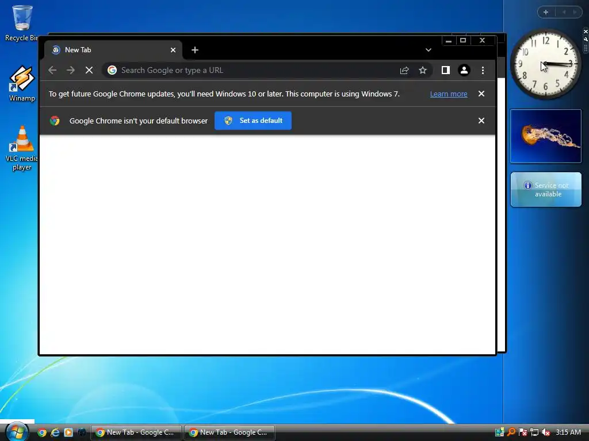Select the New Tab tab
The image size is (589, 441).
113,50
